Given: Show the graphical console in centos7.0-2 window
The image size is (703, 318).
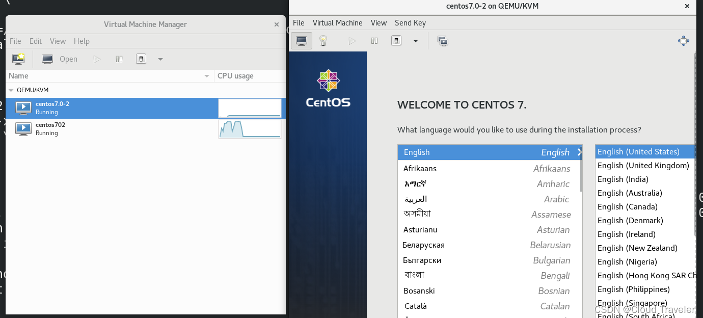Looking at the screenshot, I should [x=302, y=41].
